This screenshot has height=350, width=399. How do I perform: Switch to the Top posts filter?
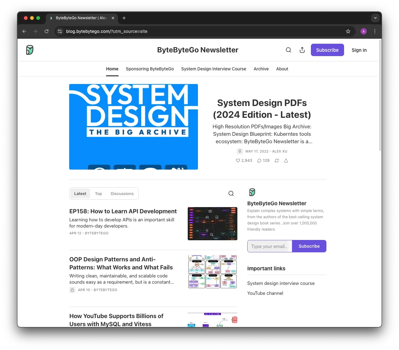pos(98,193)
